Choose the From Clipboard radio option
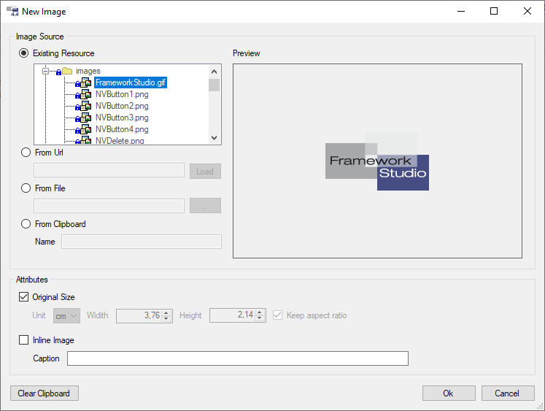 26,223
